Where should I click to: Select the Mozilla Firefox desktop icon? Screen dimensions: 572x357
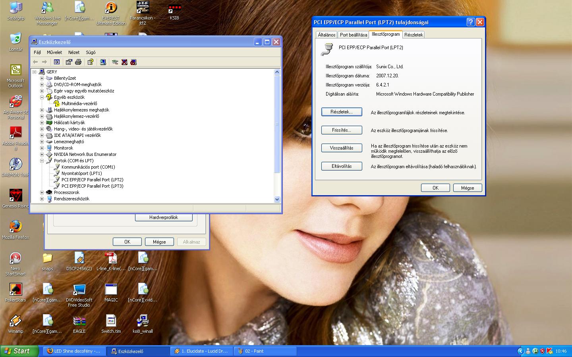pos(15,230)
